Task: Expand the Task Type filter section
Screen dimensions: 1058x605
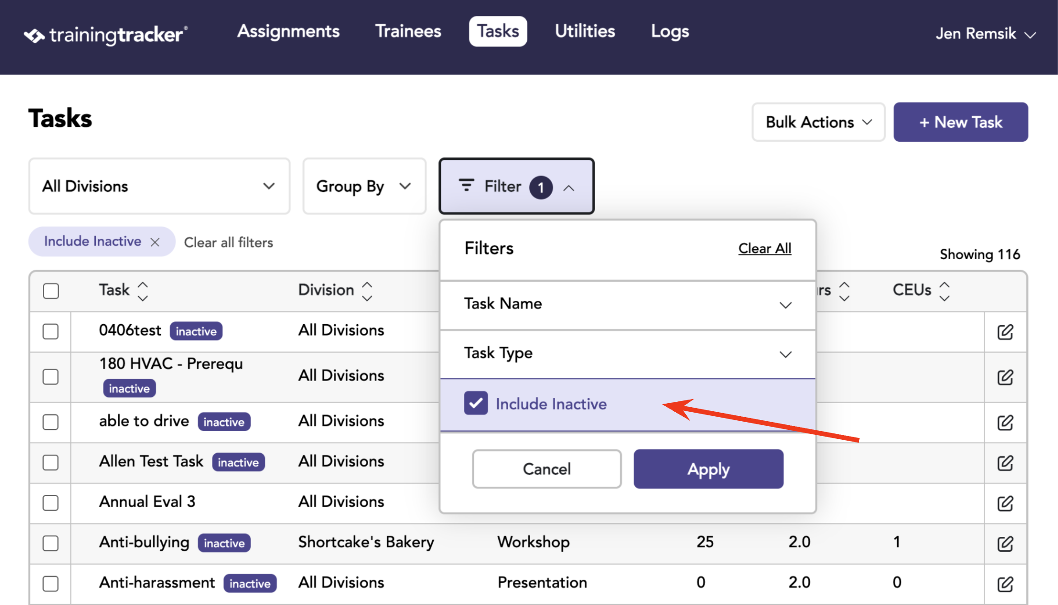Action: point(627,354)
